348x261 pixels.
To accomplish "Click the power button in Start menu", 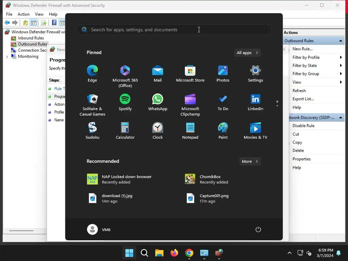I will pyautogui.click(x=258, y=229).
